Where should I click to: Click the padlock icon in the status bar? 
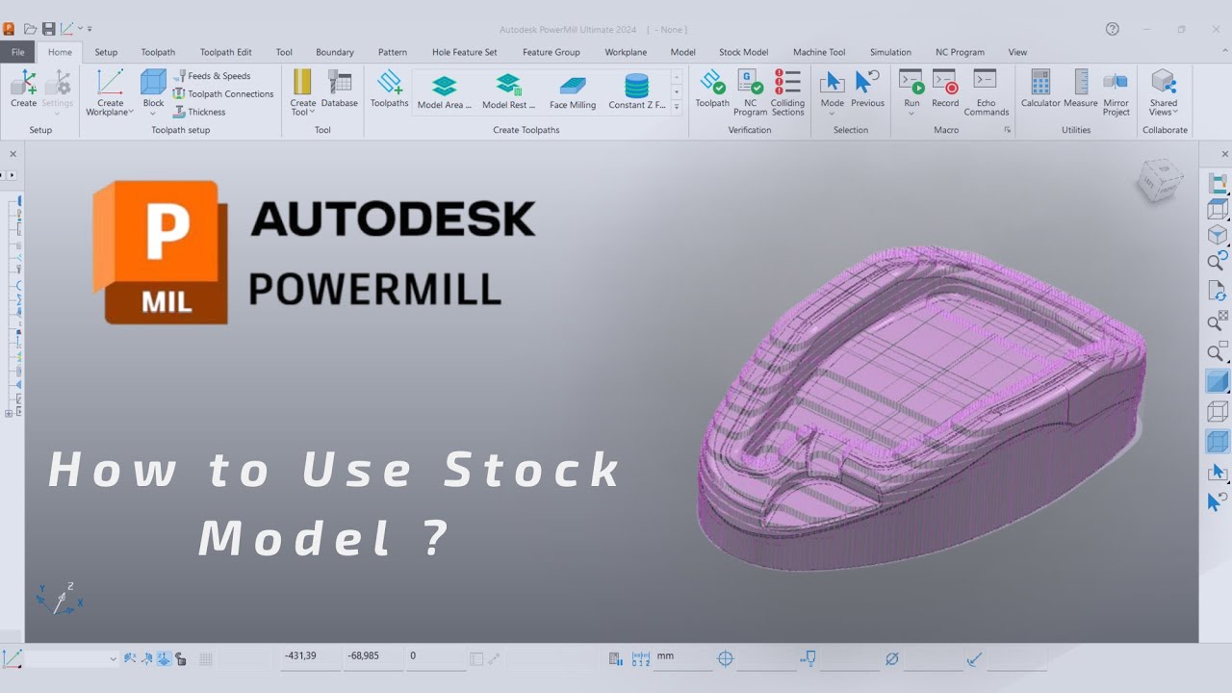click(181, 659)
